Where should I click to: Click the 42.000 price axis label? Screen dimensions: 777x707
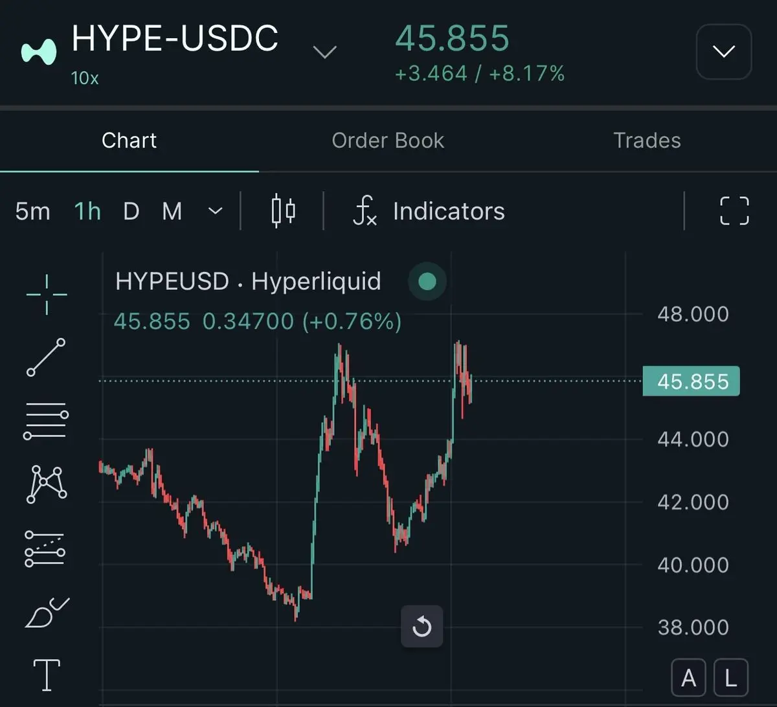693,502
